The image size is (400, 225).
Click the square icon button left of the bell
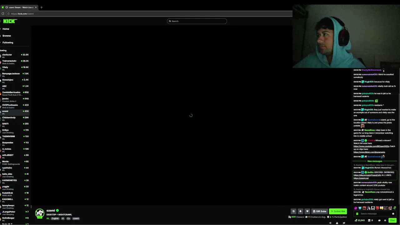[293, 211]
